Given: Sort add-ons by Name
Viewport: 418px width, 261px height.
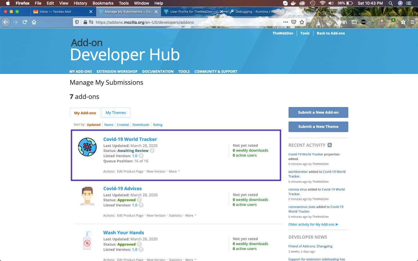Looking at the screenshot, I should 109,125.
